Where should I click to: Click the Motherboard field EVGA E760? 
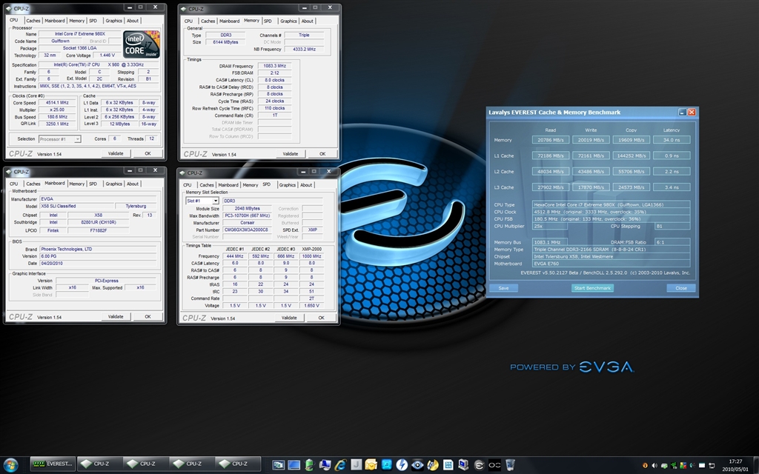[611, 264]
